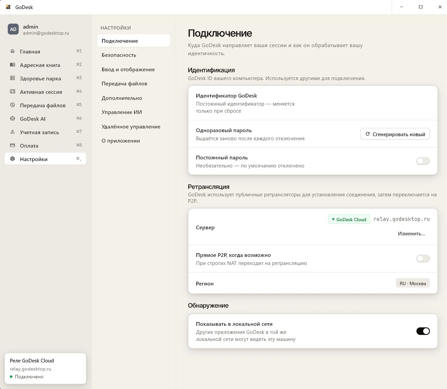This screenshot has height=389, width=447.
Task: Disable Показывать в локальной сети switch
Action: point(423,331)
